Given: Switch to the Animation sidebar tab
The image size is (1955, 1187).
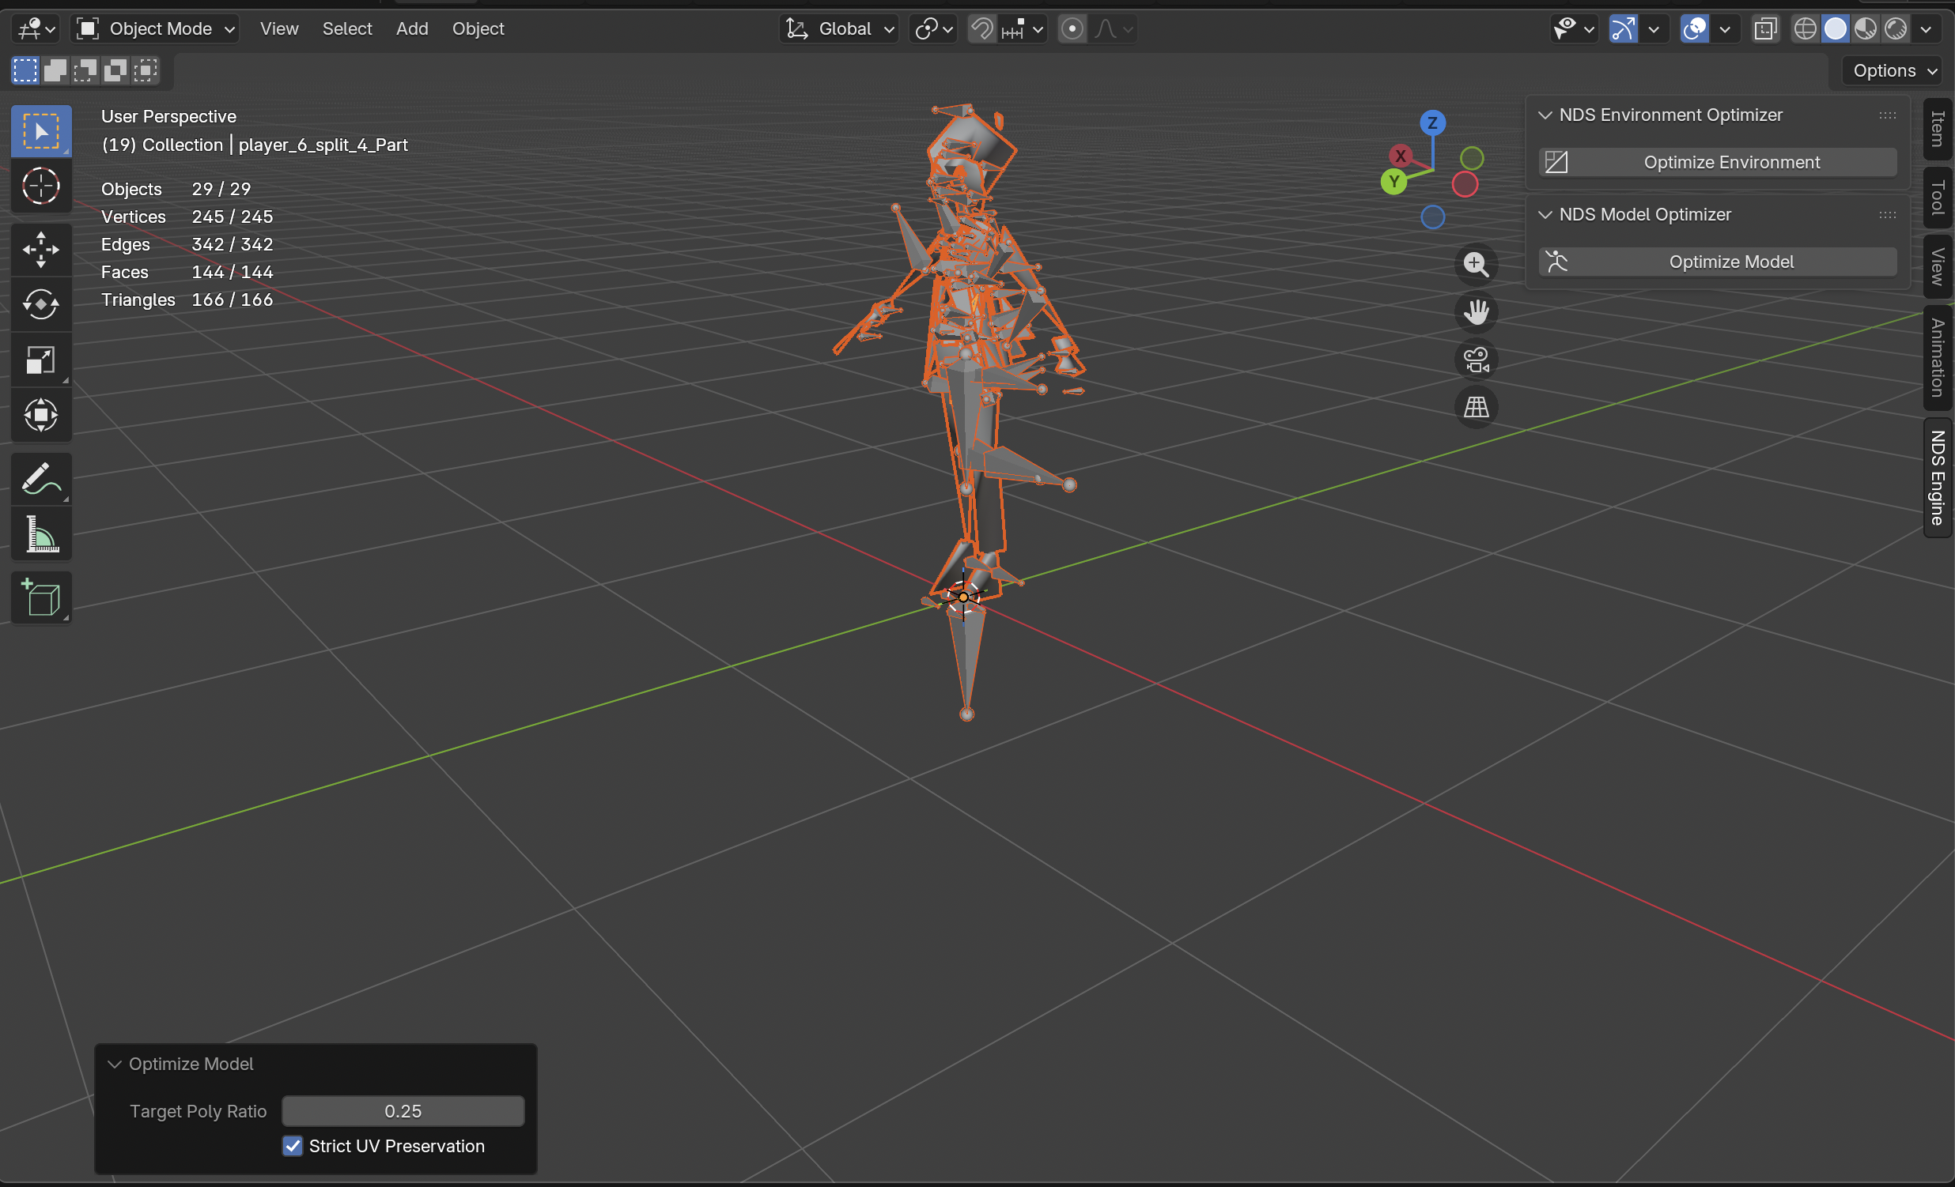Looking at the screenshot, I should coord(1938,358).
